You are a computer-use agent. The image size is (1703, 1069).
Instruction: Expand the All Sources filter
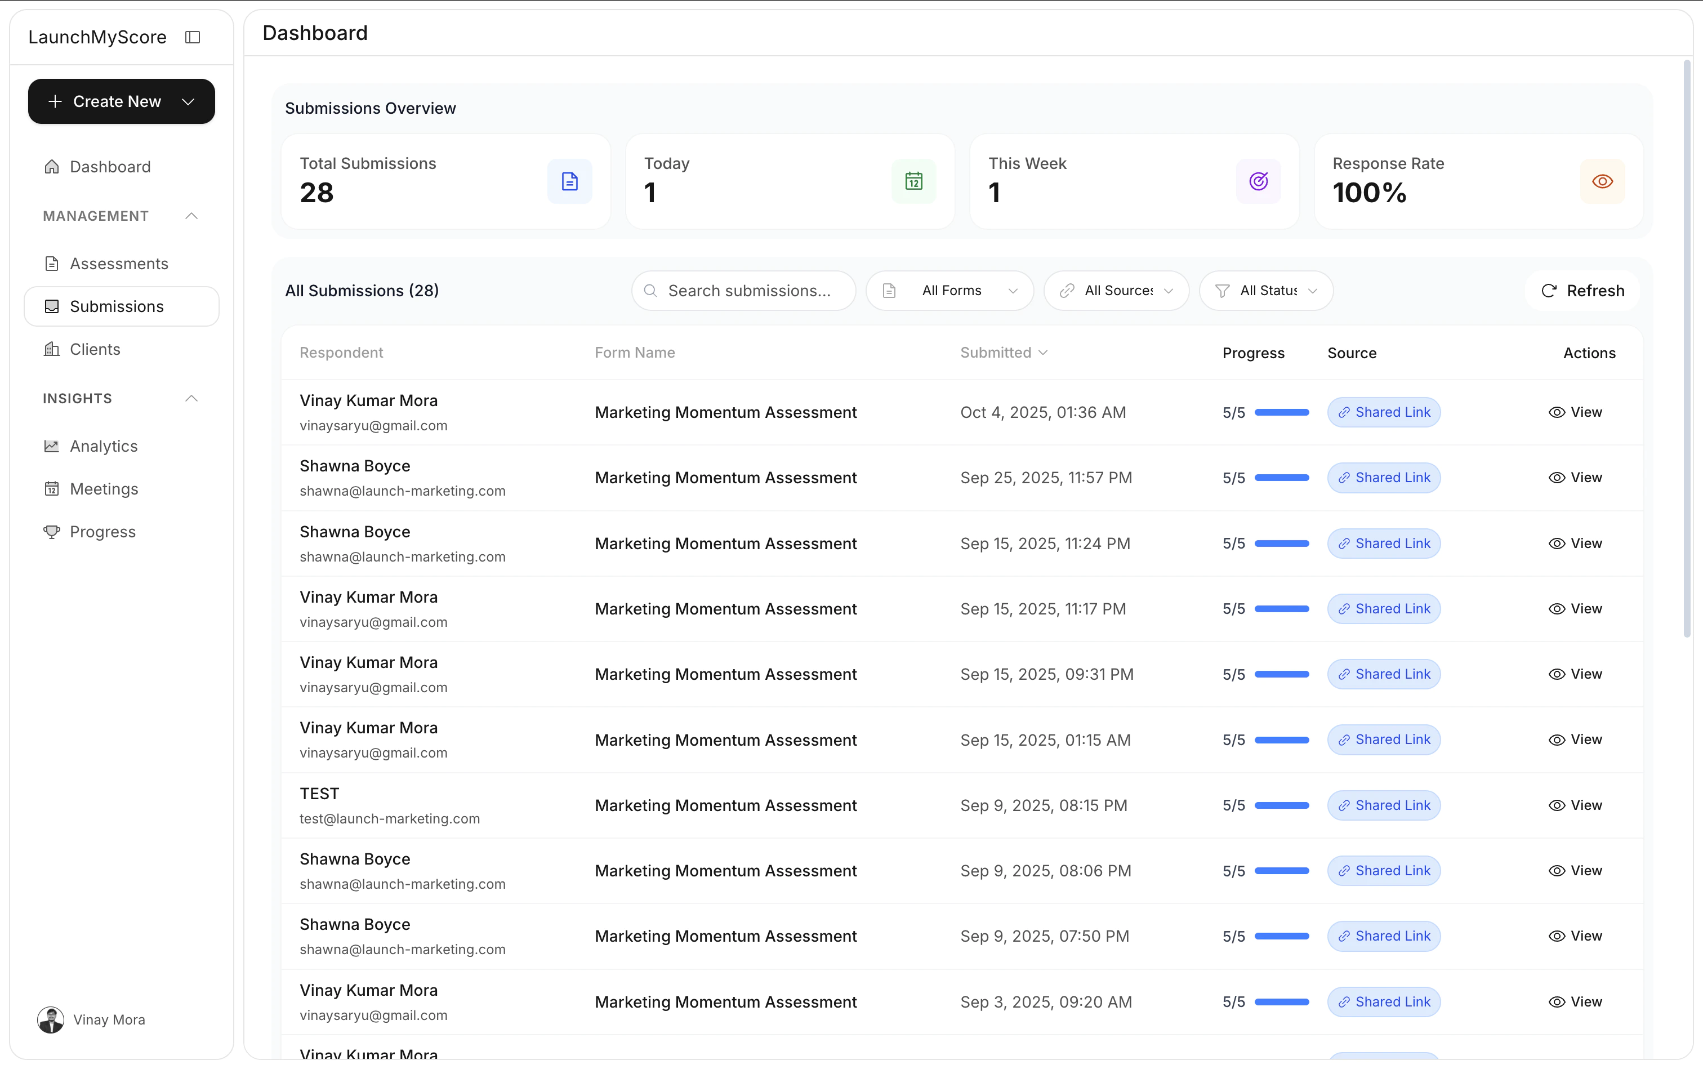(1116, 291)
